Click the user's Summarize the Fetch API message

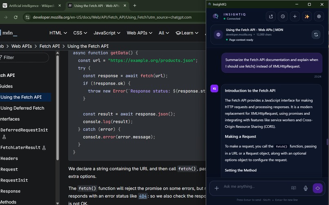click(x=272, y=63)
